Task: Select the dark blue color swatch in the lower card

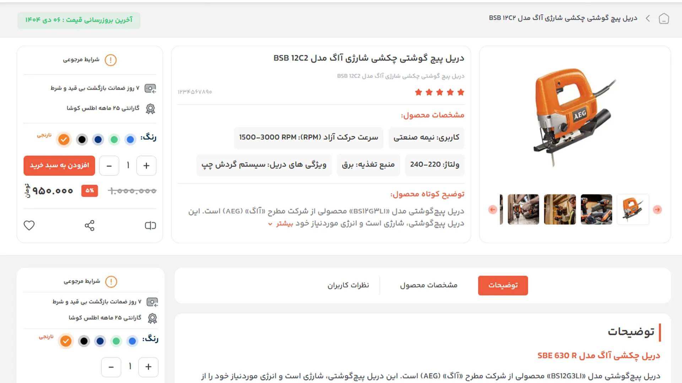Action: tap(100, 341)
